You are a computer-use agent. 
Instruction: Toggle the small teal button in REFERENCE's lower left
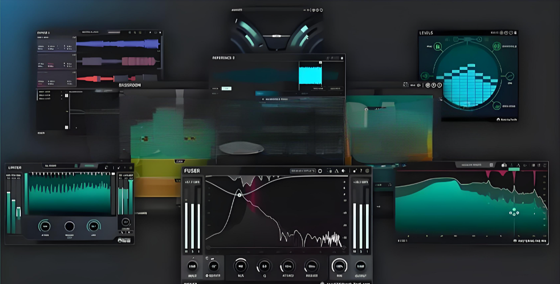point(226,89)
